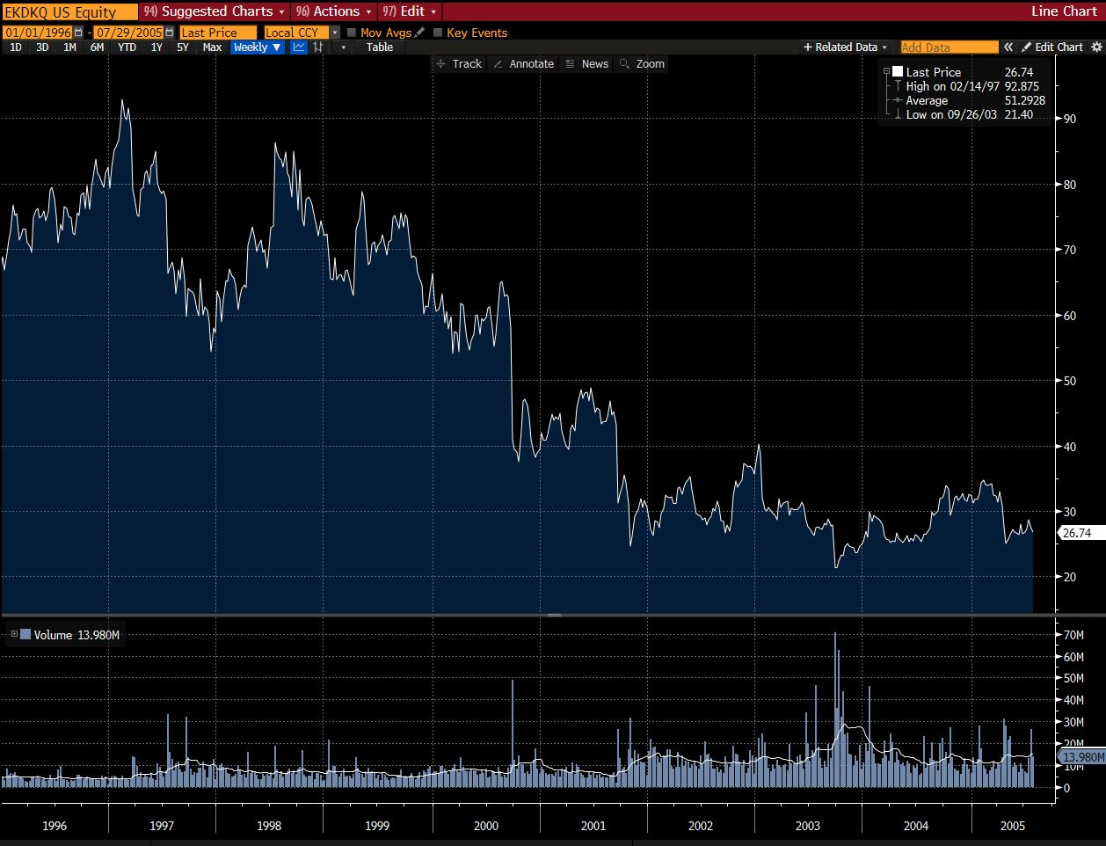The height and width of the screenshot is (846, 1106).
Task: Click the Volume legend color square
Action: [25, 634]
